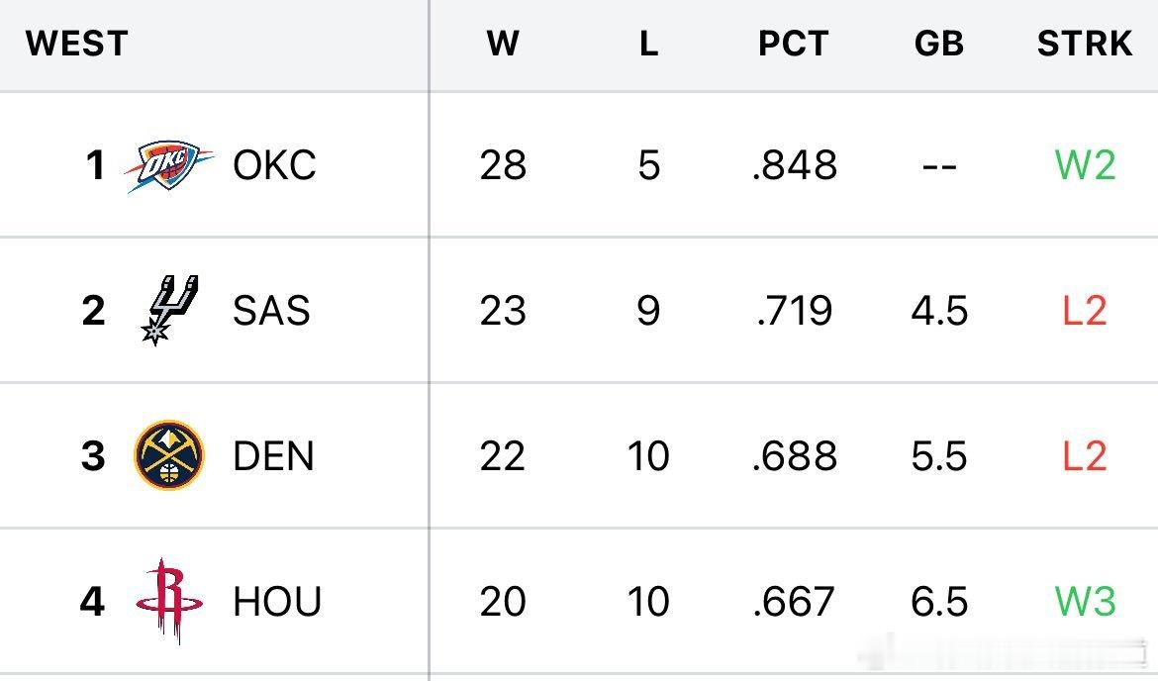Image resolution: width=1158 pixels, height=681 pixels.
Task: Click Denver's 5.5 games behind value
Action: [x=938, y=455]
